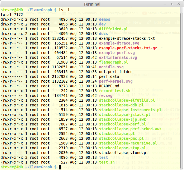The image size is (184, 170).
Task: Maximize the Terminal window
Action: click(x=171, y=4)
